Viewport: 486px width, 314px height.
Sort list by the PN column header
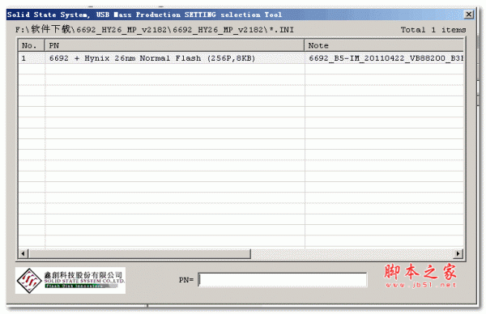tap(174, 45)
